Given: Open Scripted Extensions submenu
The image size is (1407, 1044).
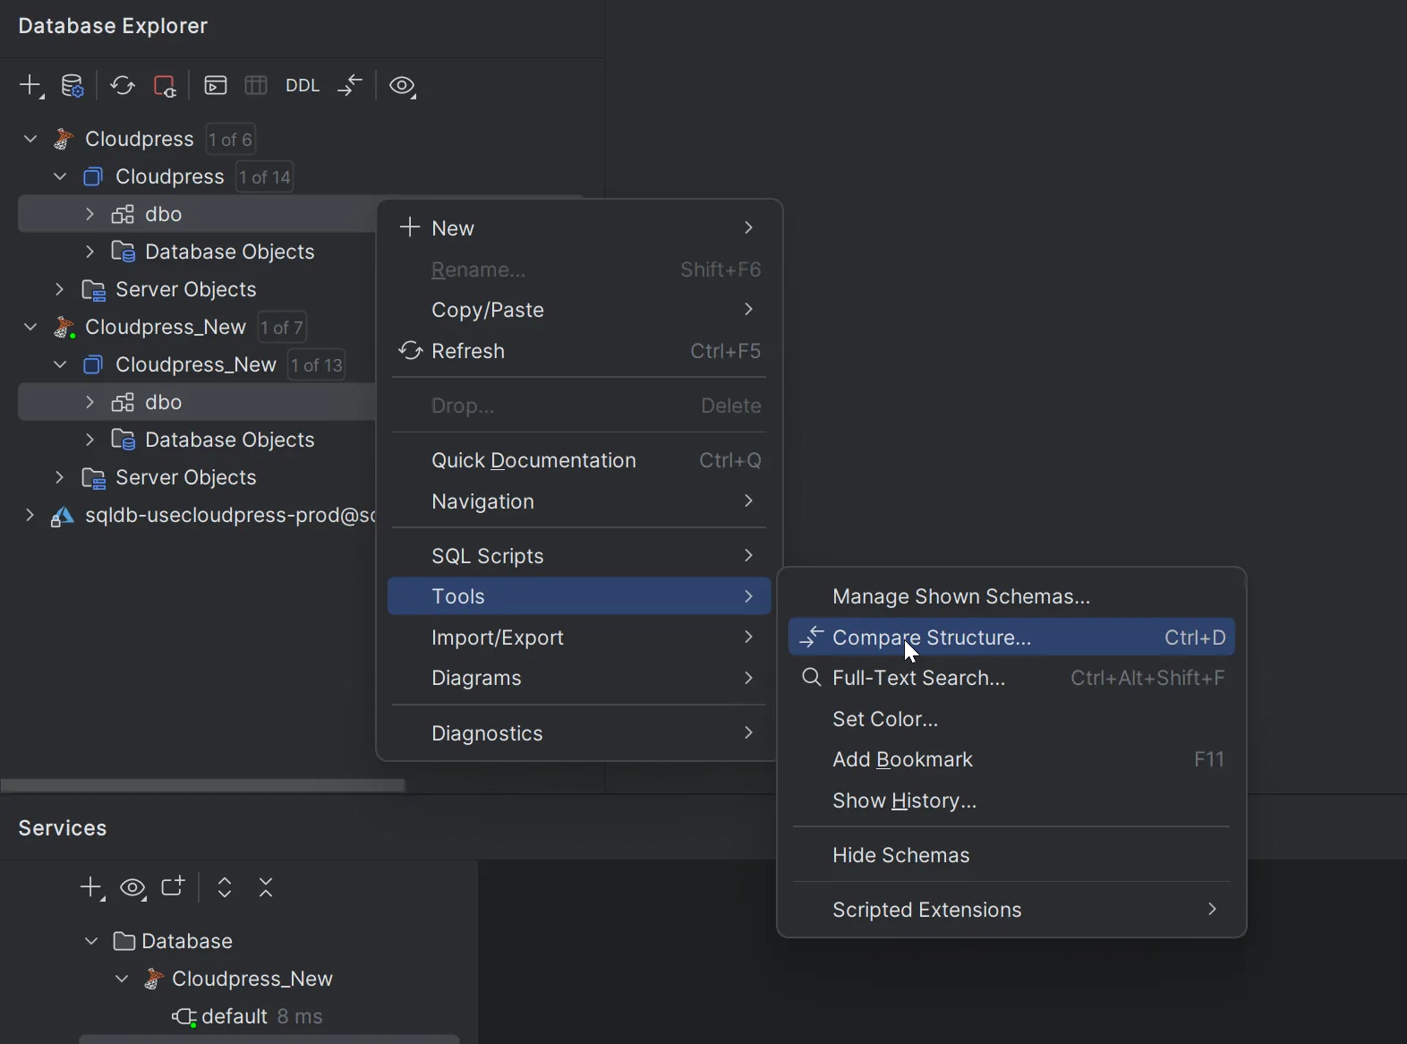Looking at the screenshot, I should click(x=1011, y=910).
